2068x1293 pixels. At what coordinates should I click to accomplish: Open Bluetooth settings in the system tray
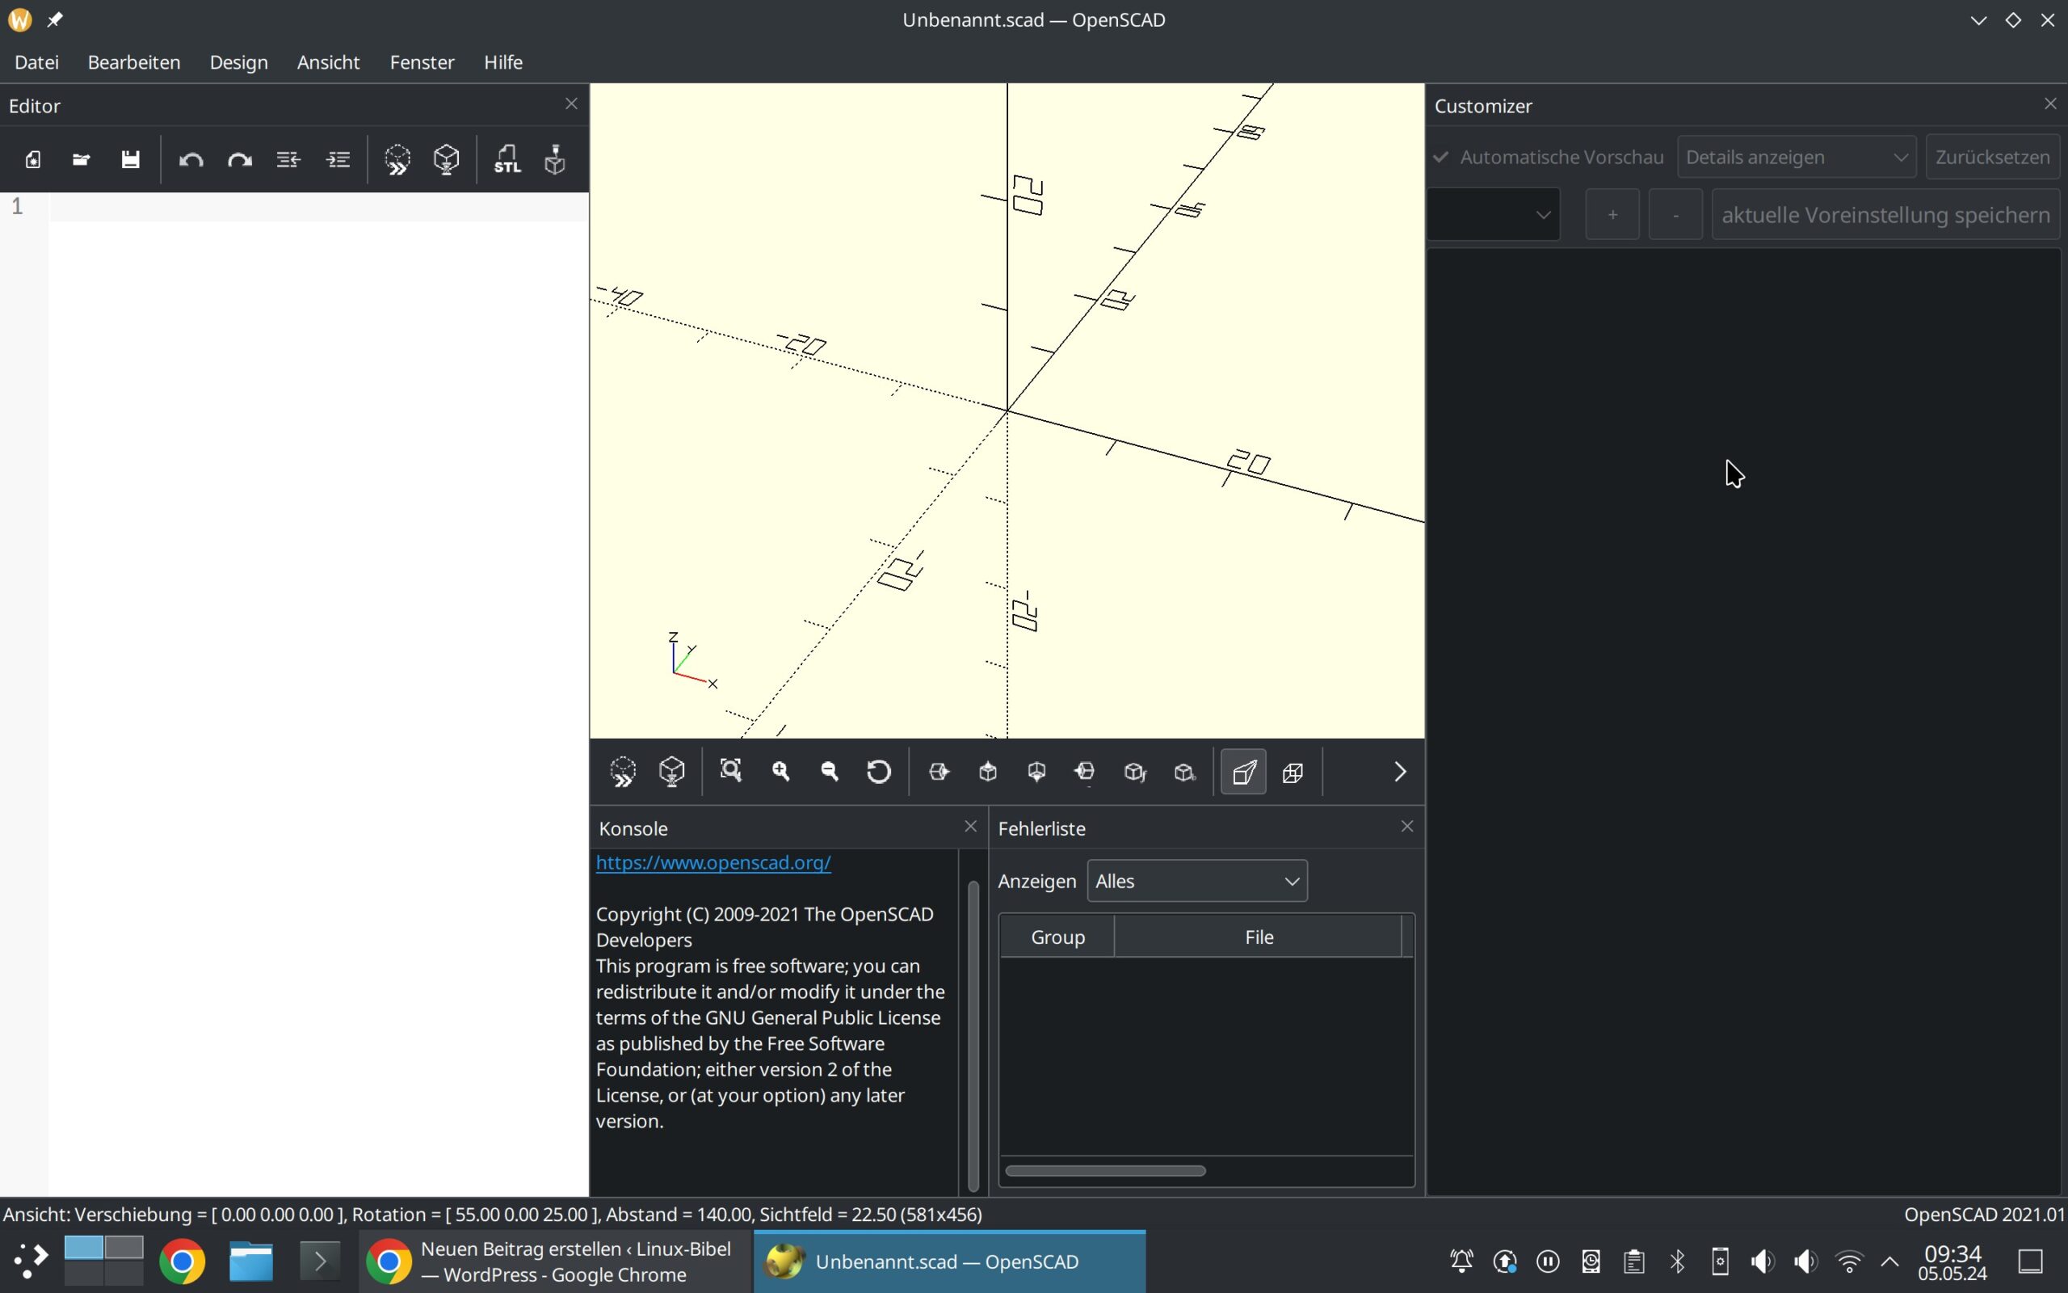1678,1261
